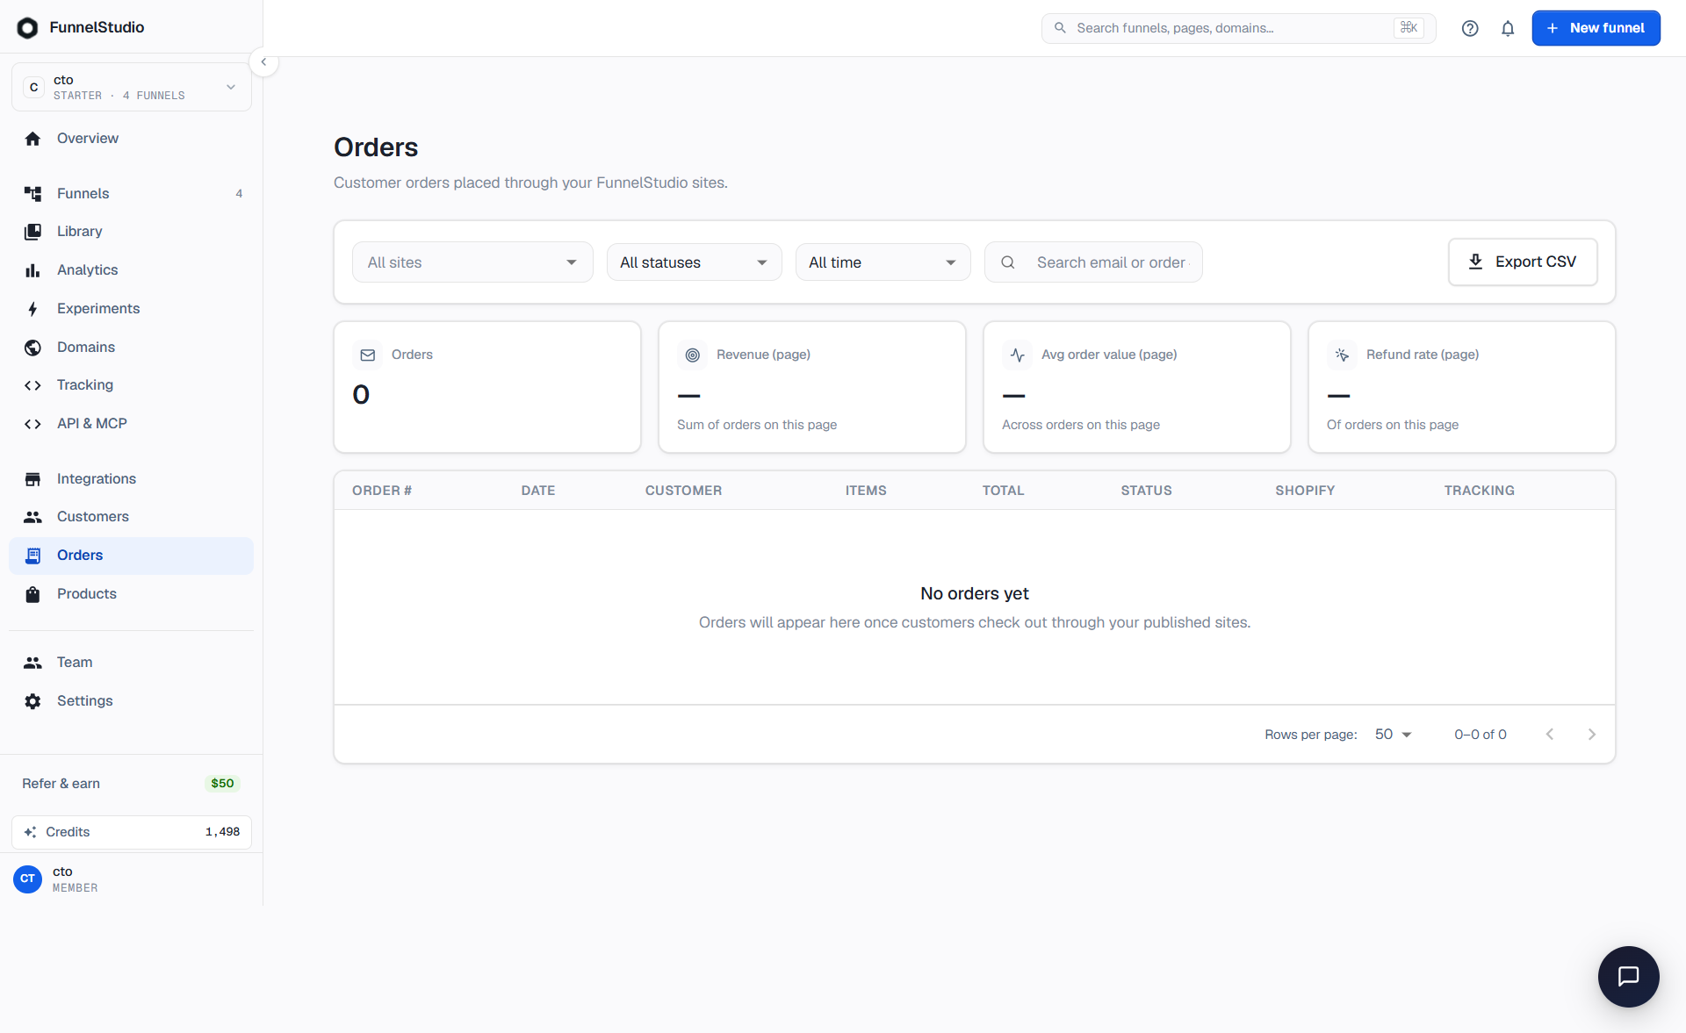This screenshot has width=1686, height=1033.
Task: Open the All statuses filter dropdown
Action: pyautogui.click(x=694, y=262)
